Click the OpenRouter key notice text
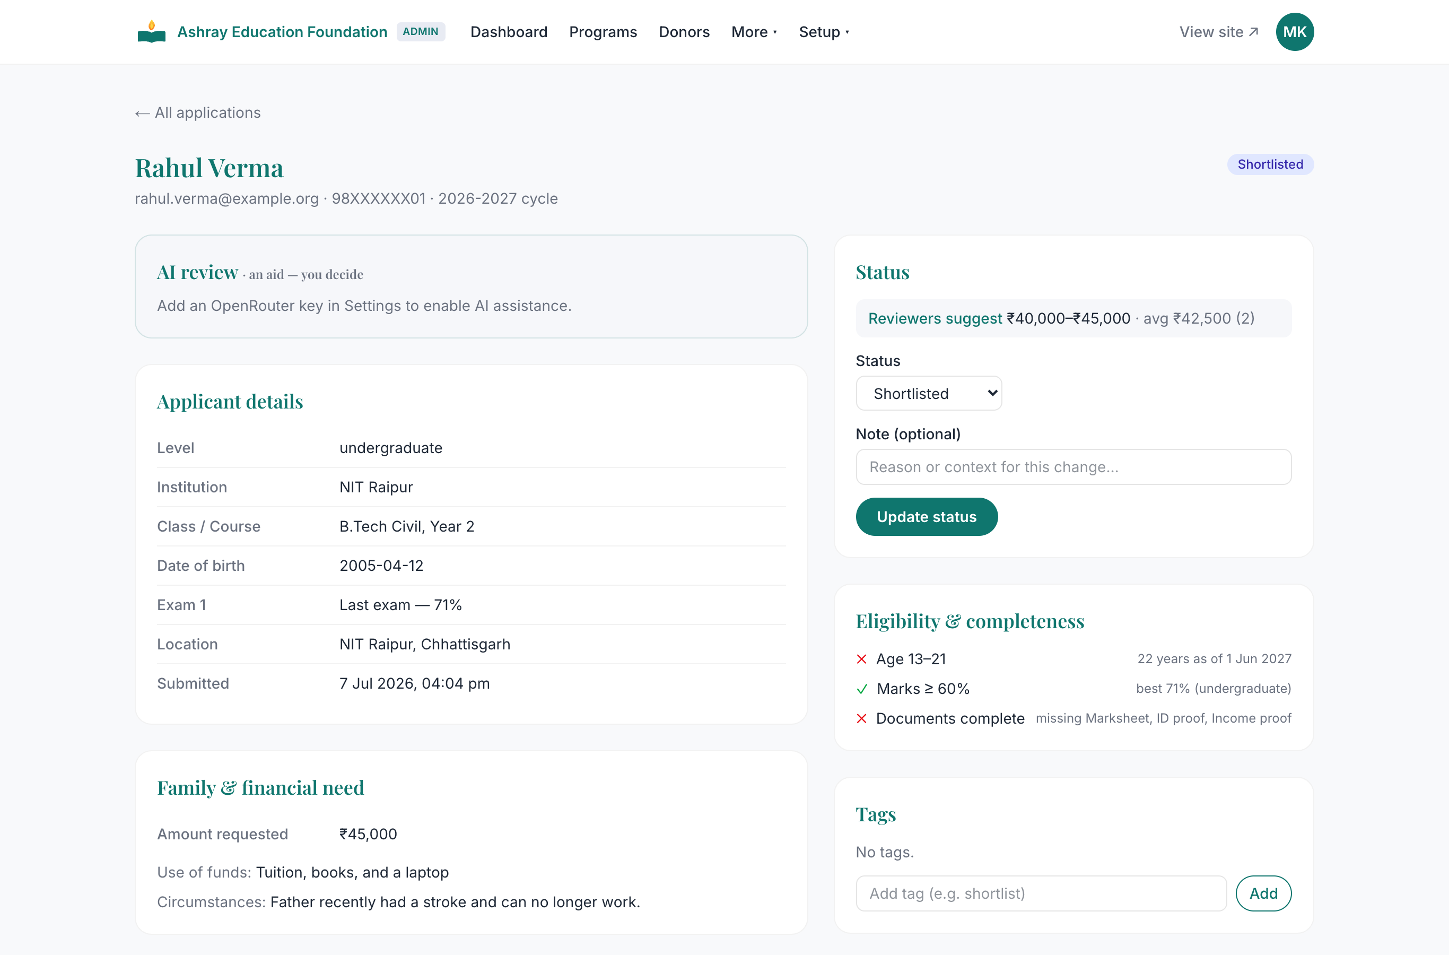Image resolution: width=1449 pixels, height=955 pixels. pyautogui.click(x=364, y=306)
